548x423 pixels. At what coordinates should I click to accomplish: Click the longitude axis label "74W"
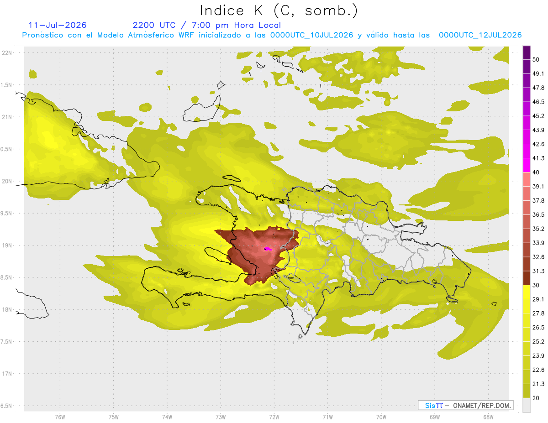pos(167,417)
